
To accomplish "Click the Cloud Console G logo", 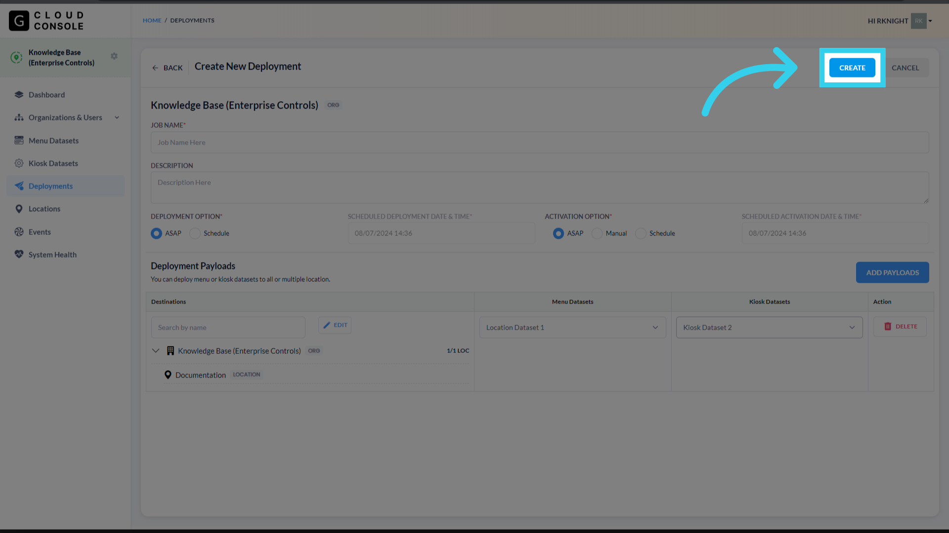I will pyautogui.click(x=19, y=21).
